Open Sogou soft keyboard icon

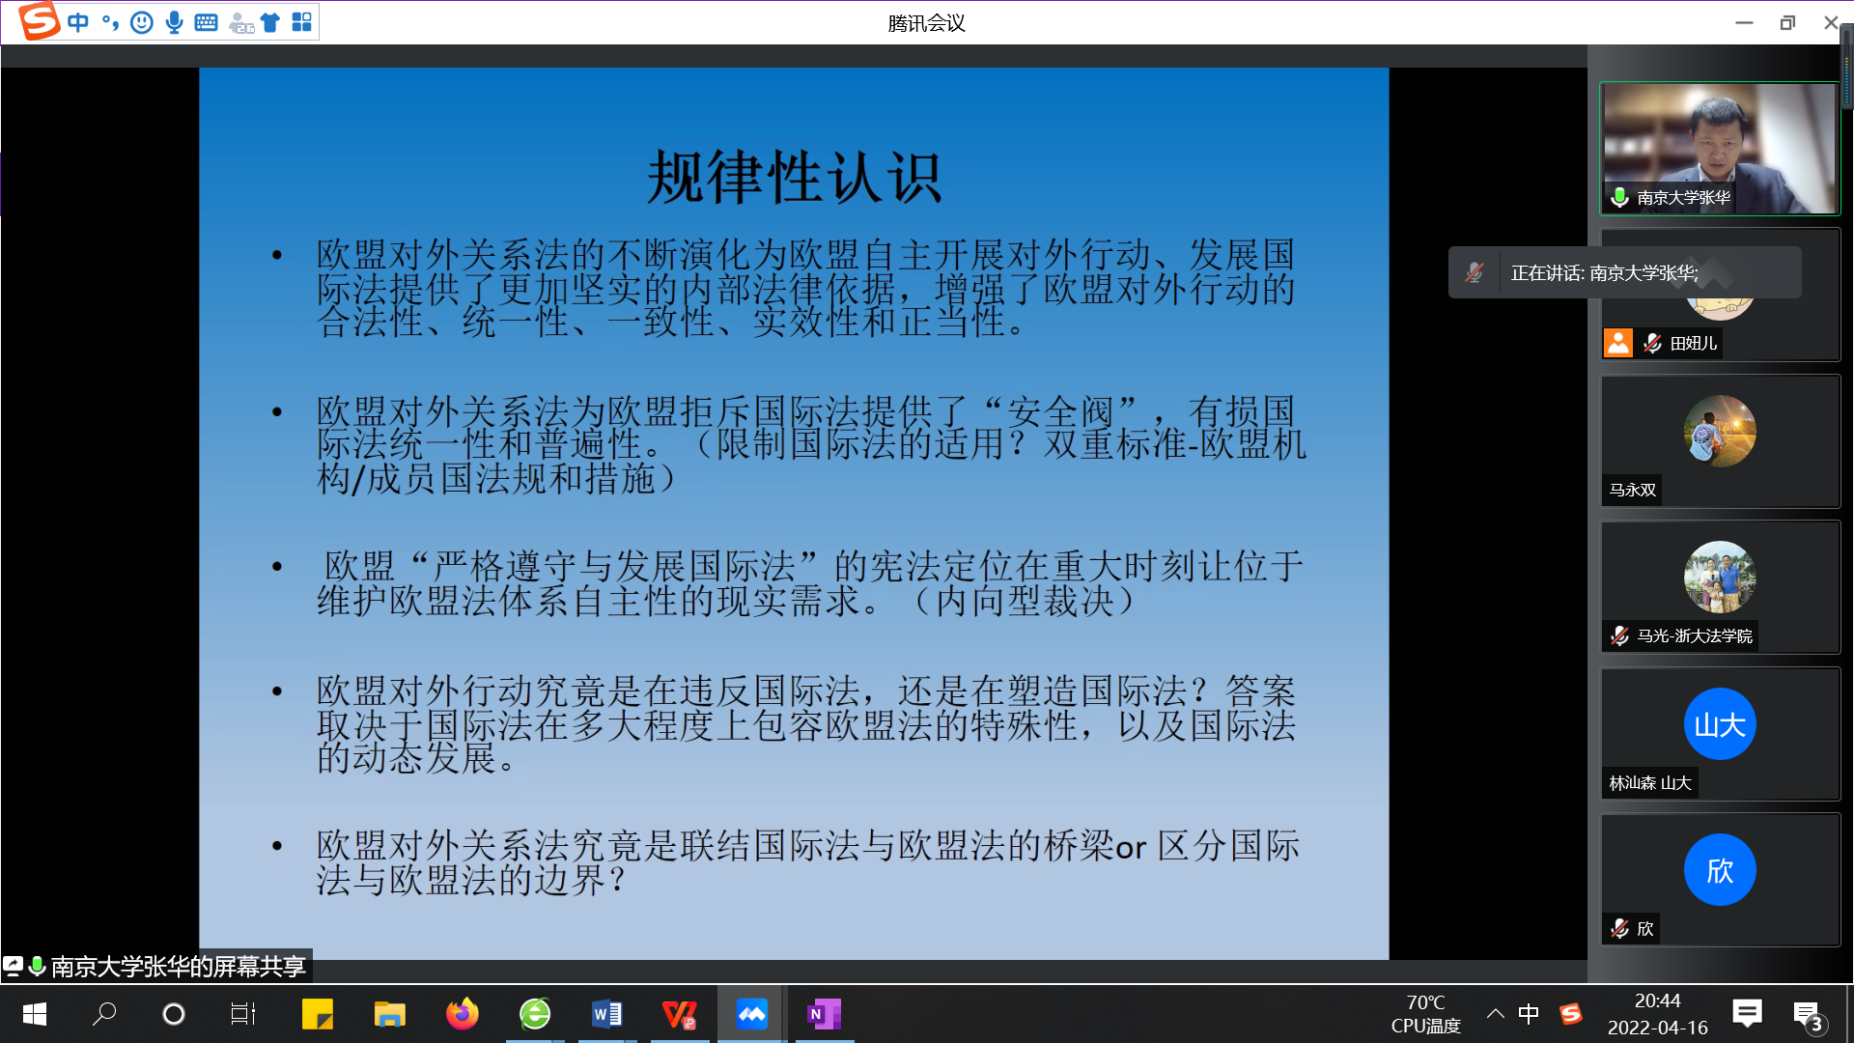click(206, 22)
